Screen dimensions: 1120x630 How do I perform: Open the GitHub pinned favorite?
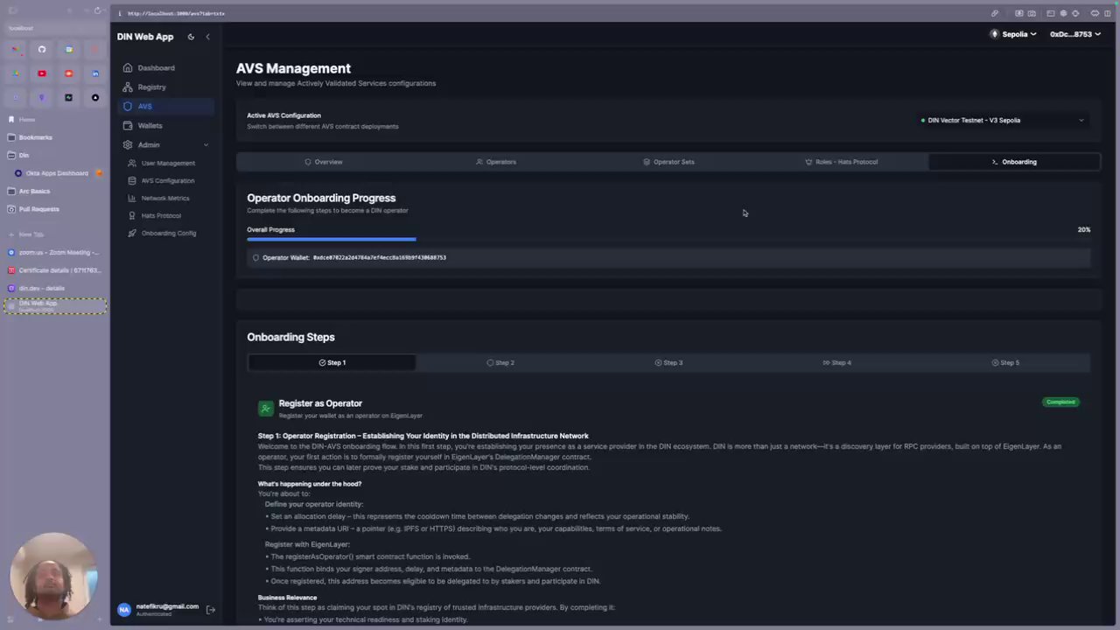coord(41,49)
